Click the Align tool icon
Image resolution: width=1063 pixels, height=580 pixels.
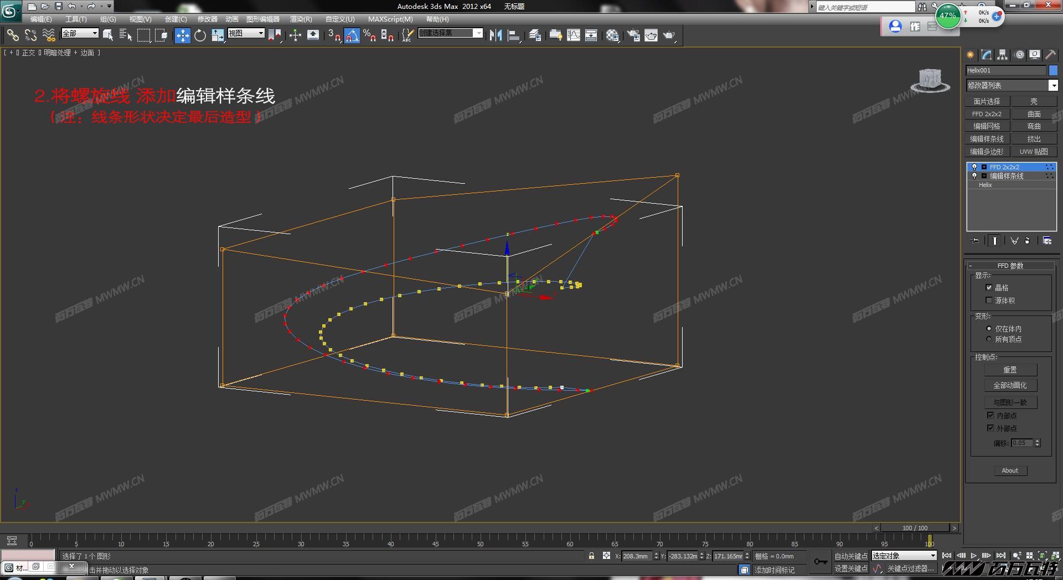pyautogui.click(x=514, y=35)
